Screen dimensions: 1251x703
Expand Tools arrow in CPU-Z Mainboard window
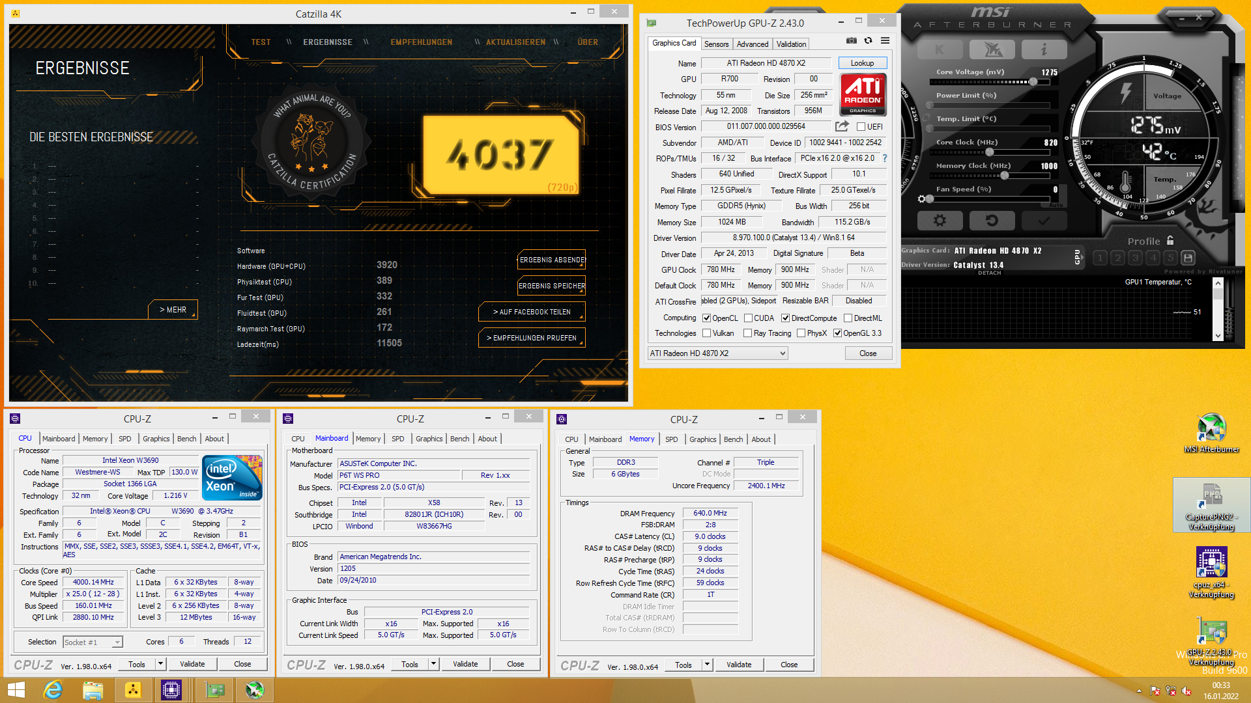[433, 664]
